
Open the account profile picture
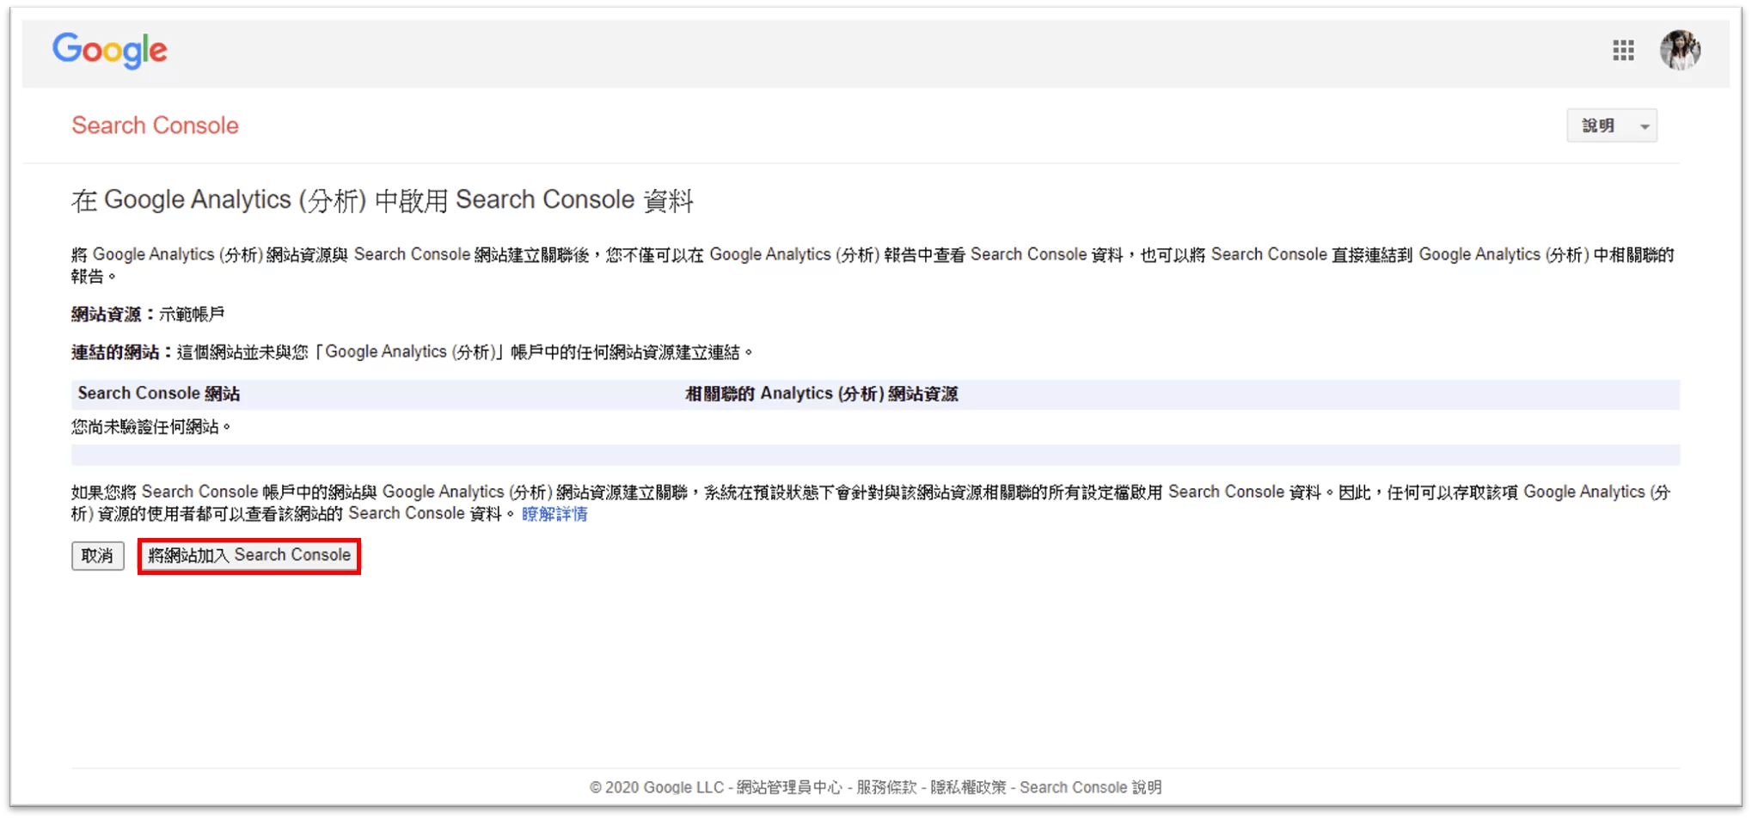pyautogui.click(x=1680, y=50)
